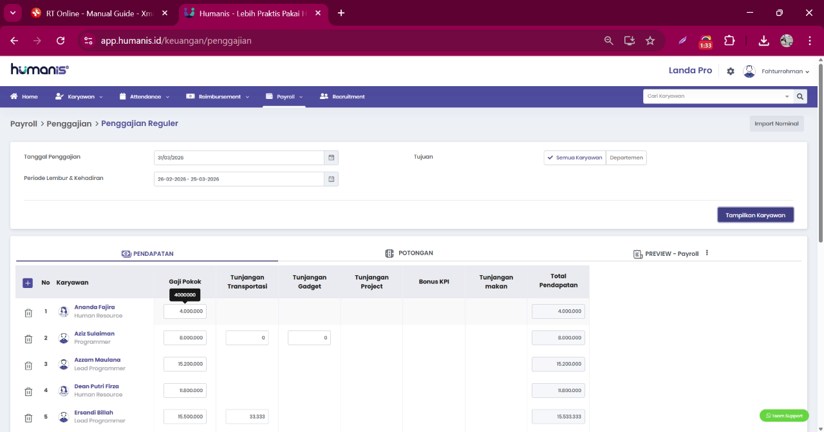Expand Reimbursement menu dropdown

[x=218, y=96]
